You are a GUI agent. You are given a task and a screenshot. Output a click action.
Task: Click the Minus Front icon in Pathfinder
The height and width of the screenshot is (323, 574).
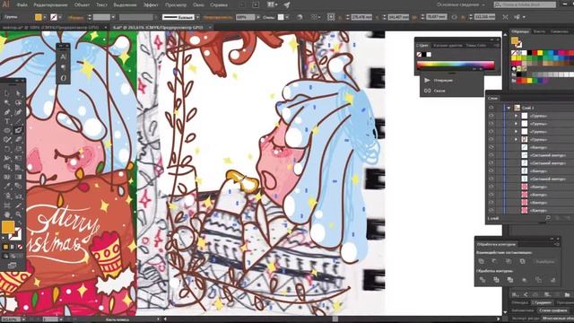click(495, 261)
